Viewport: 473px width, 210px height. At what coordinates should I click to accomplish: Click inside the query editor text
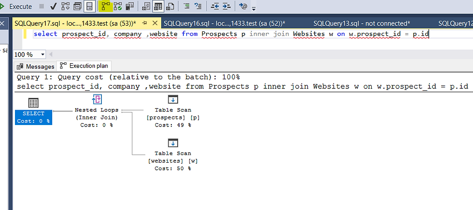coord(231,34)
